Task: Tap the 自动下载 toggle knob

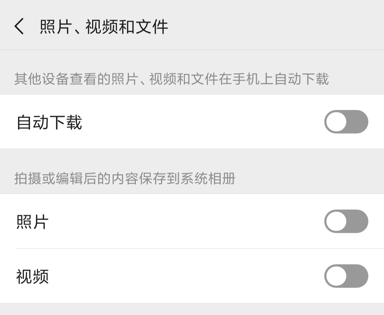Action: tap(336, 122)
